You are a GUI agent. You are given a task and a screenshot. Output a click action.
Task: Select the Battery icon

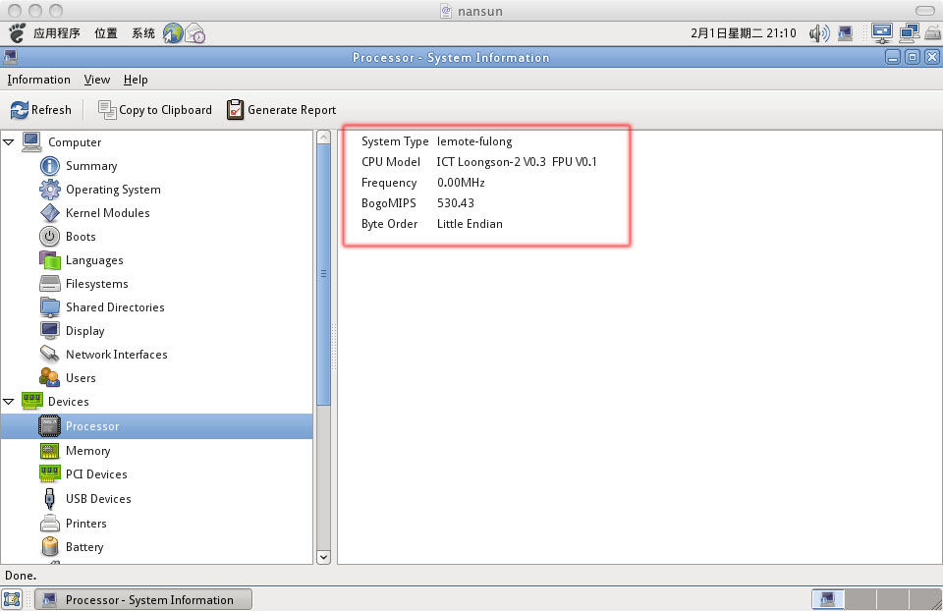[49, 546]
